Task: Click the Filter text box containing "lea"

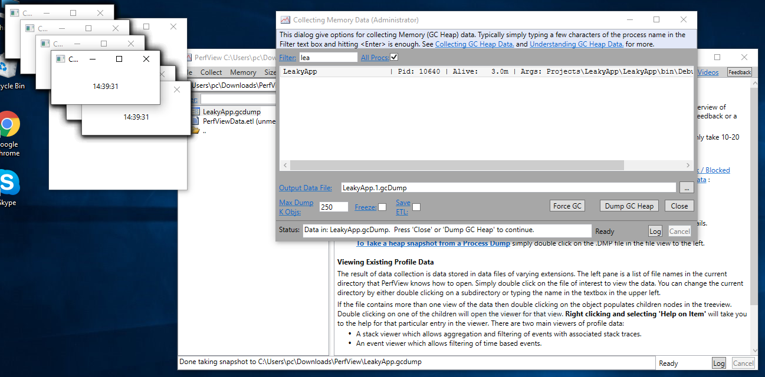Action: 328,58
